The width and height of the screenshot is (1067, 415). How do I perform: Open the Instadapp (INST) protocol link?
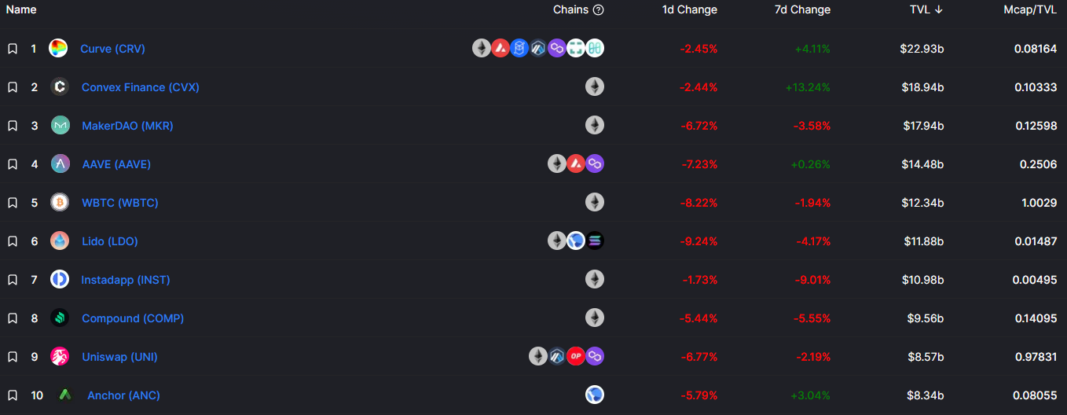pos(126,280)
